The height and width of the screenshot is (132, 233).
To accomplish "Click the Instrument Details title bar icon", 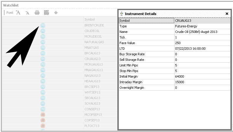I will point(122,14).
